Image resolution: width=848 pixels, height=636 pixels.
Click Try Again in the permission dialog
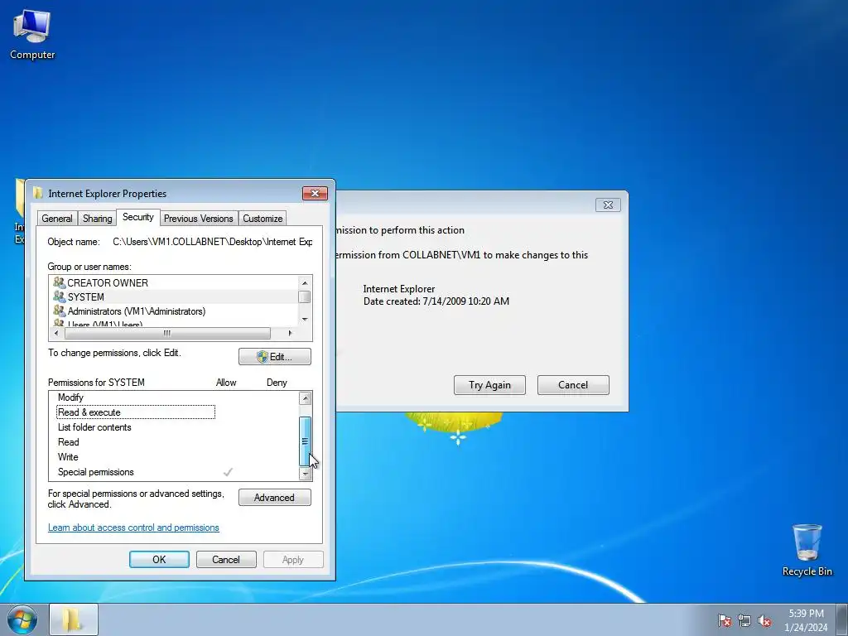click(489, 385)
